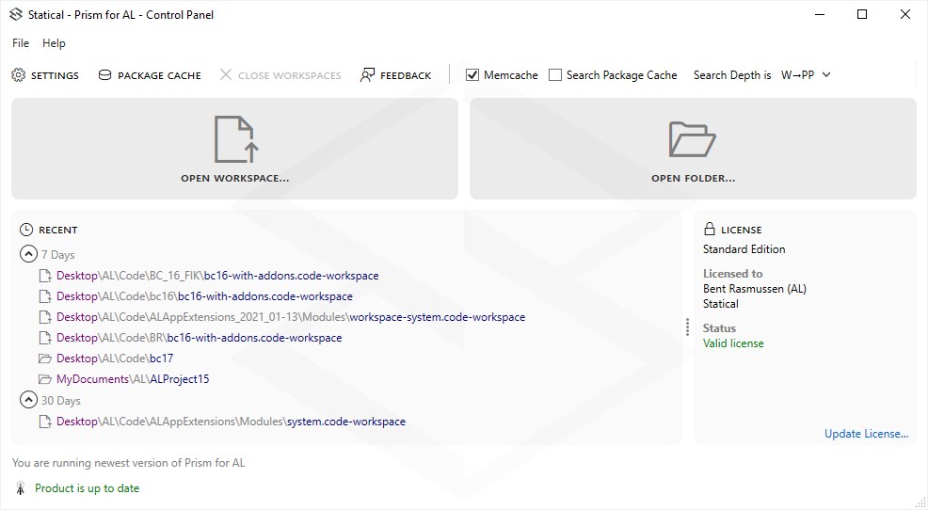The width and height of the screenshot is (928, 510).
Task: Click the newest version message text
Action: (128, 463)
